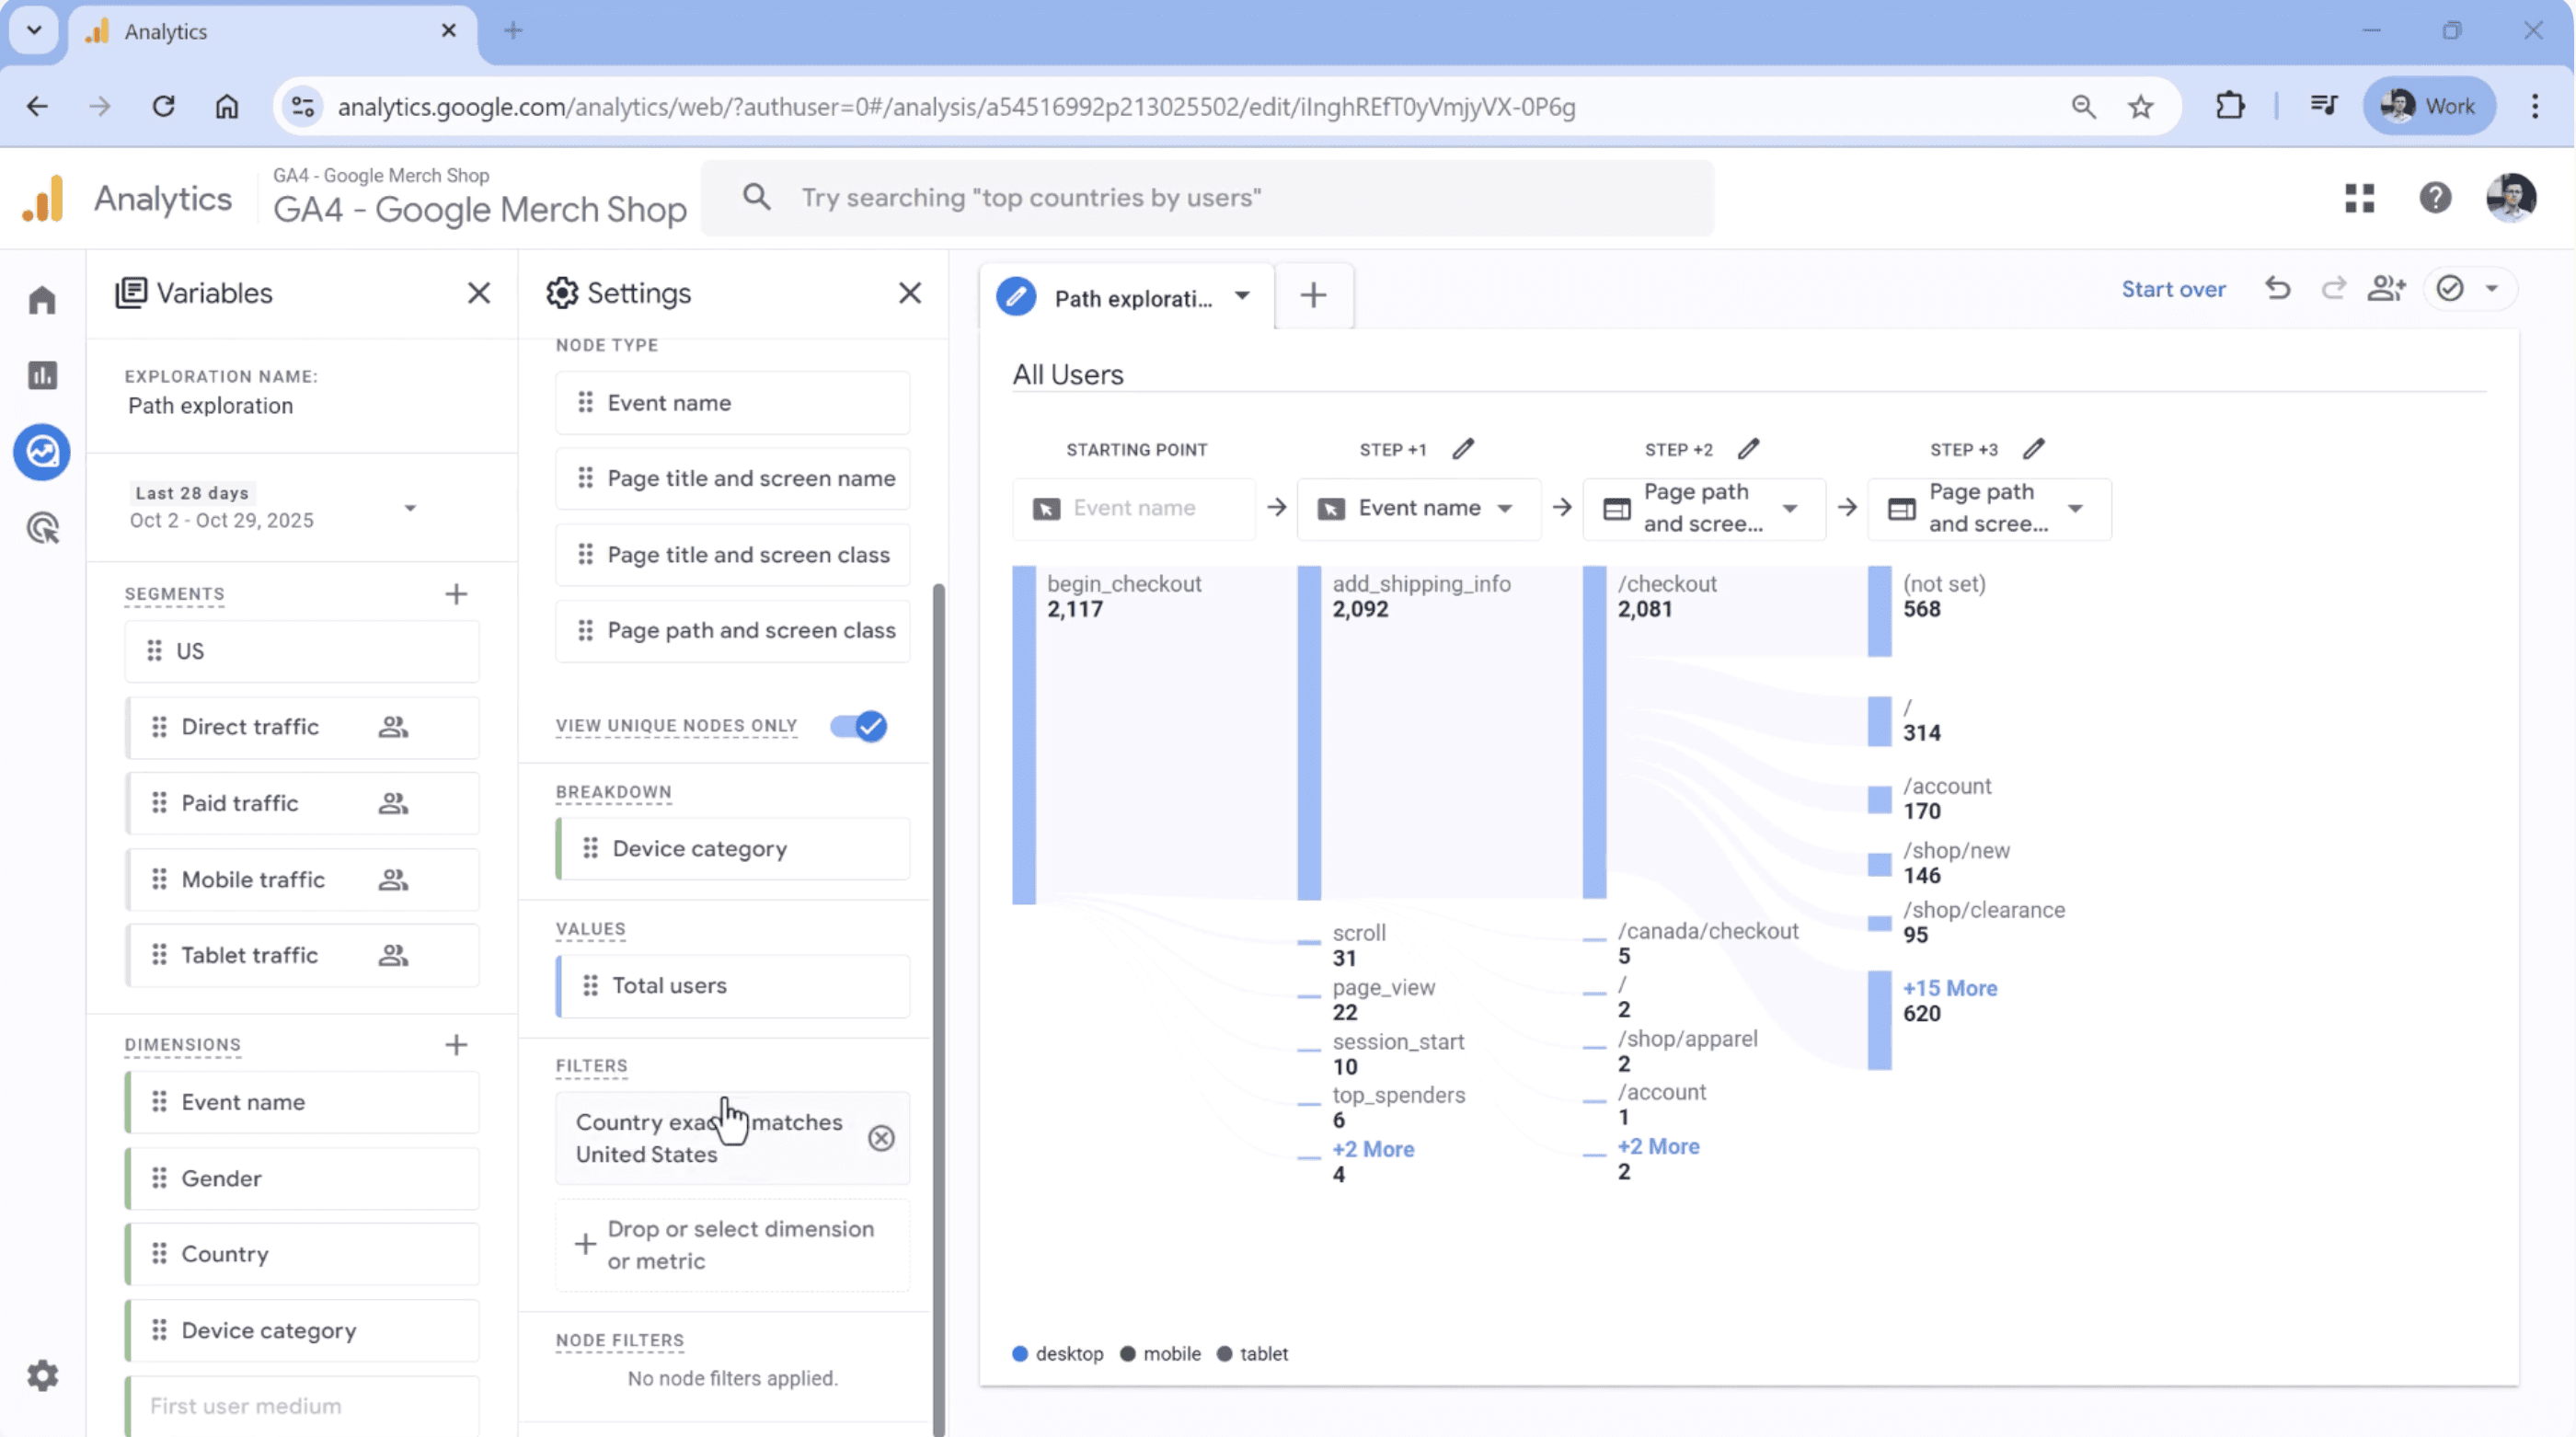
Task: Click the Start over link
Action: [2173, 289]
